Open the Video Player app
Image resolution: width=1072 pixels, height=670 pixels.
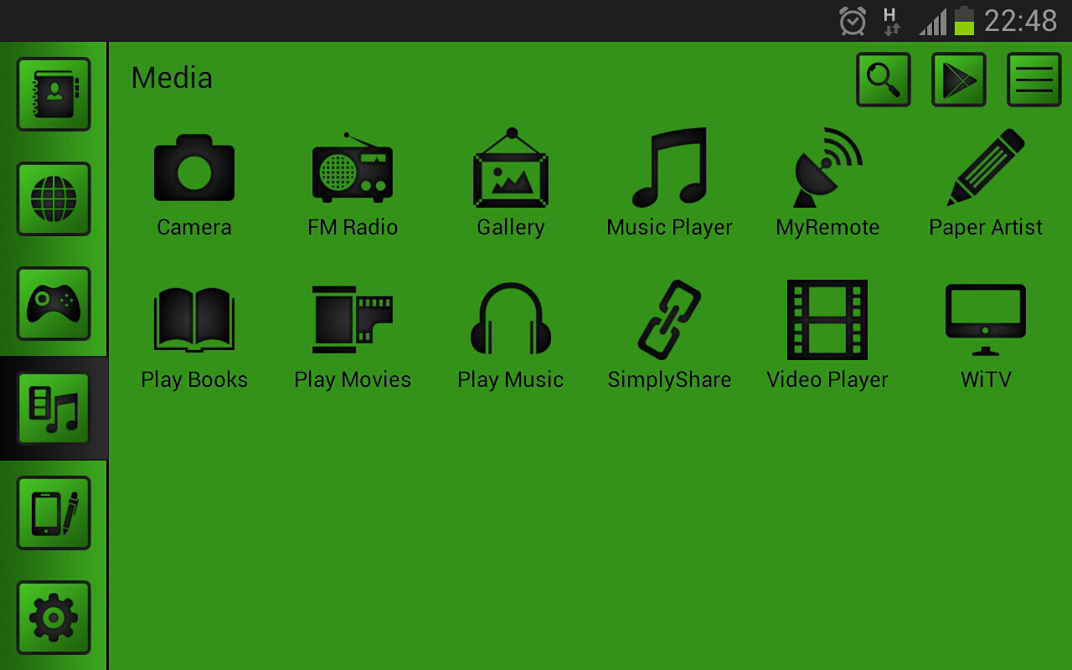point(827,320)
